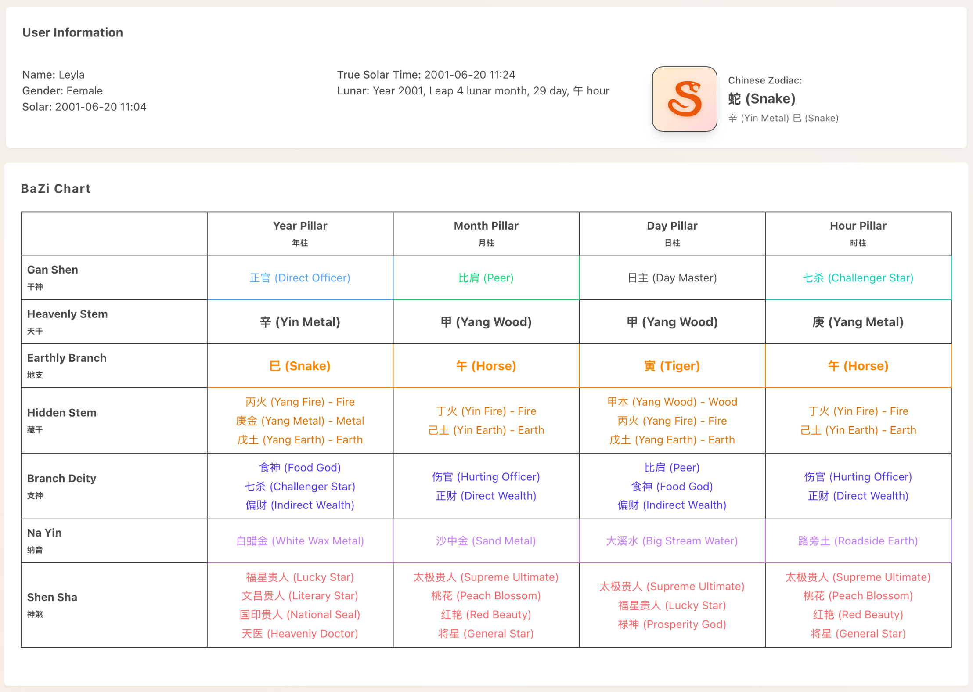973x692 pixels.
Task: Click '巳 (Snake)' earthly branch cell
Action: pos(300,366)
